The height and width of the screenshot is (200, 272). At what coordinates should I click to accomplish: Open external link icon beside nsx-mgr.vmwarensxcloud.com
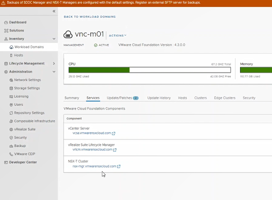119,167
